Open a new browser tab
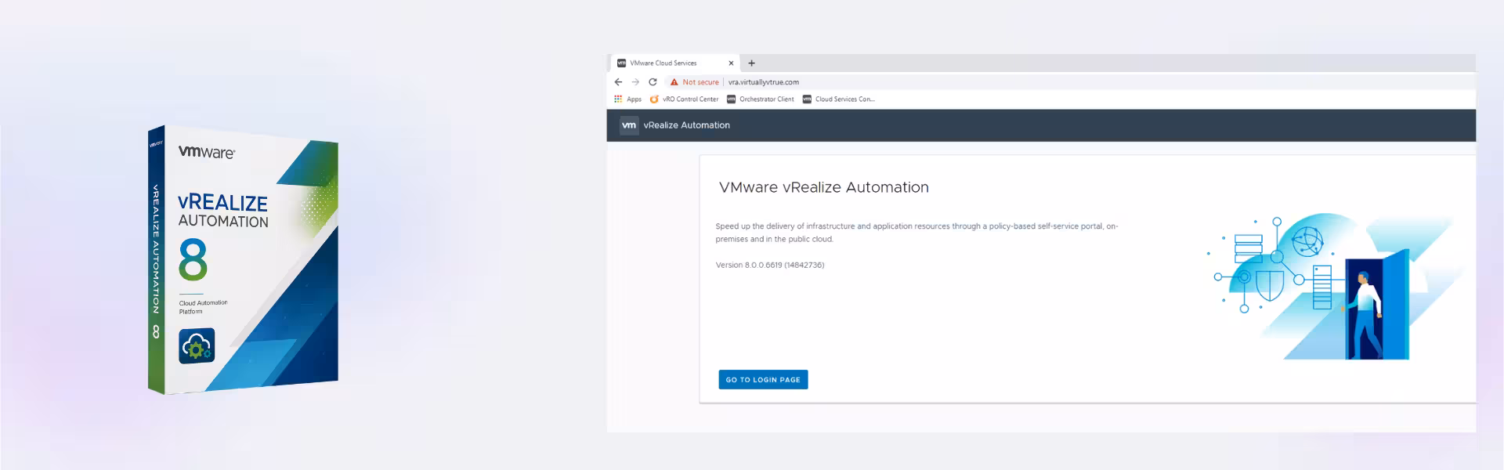Viewport: 1504px width, 470px height. [x=751, y=63]
